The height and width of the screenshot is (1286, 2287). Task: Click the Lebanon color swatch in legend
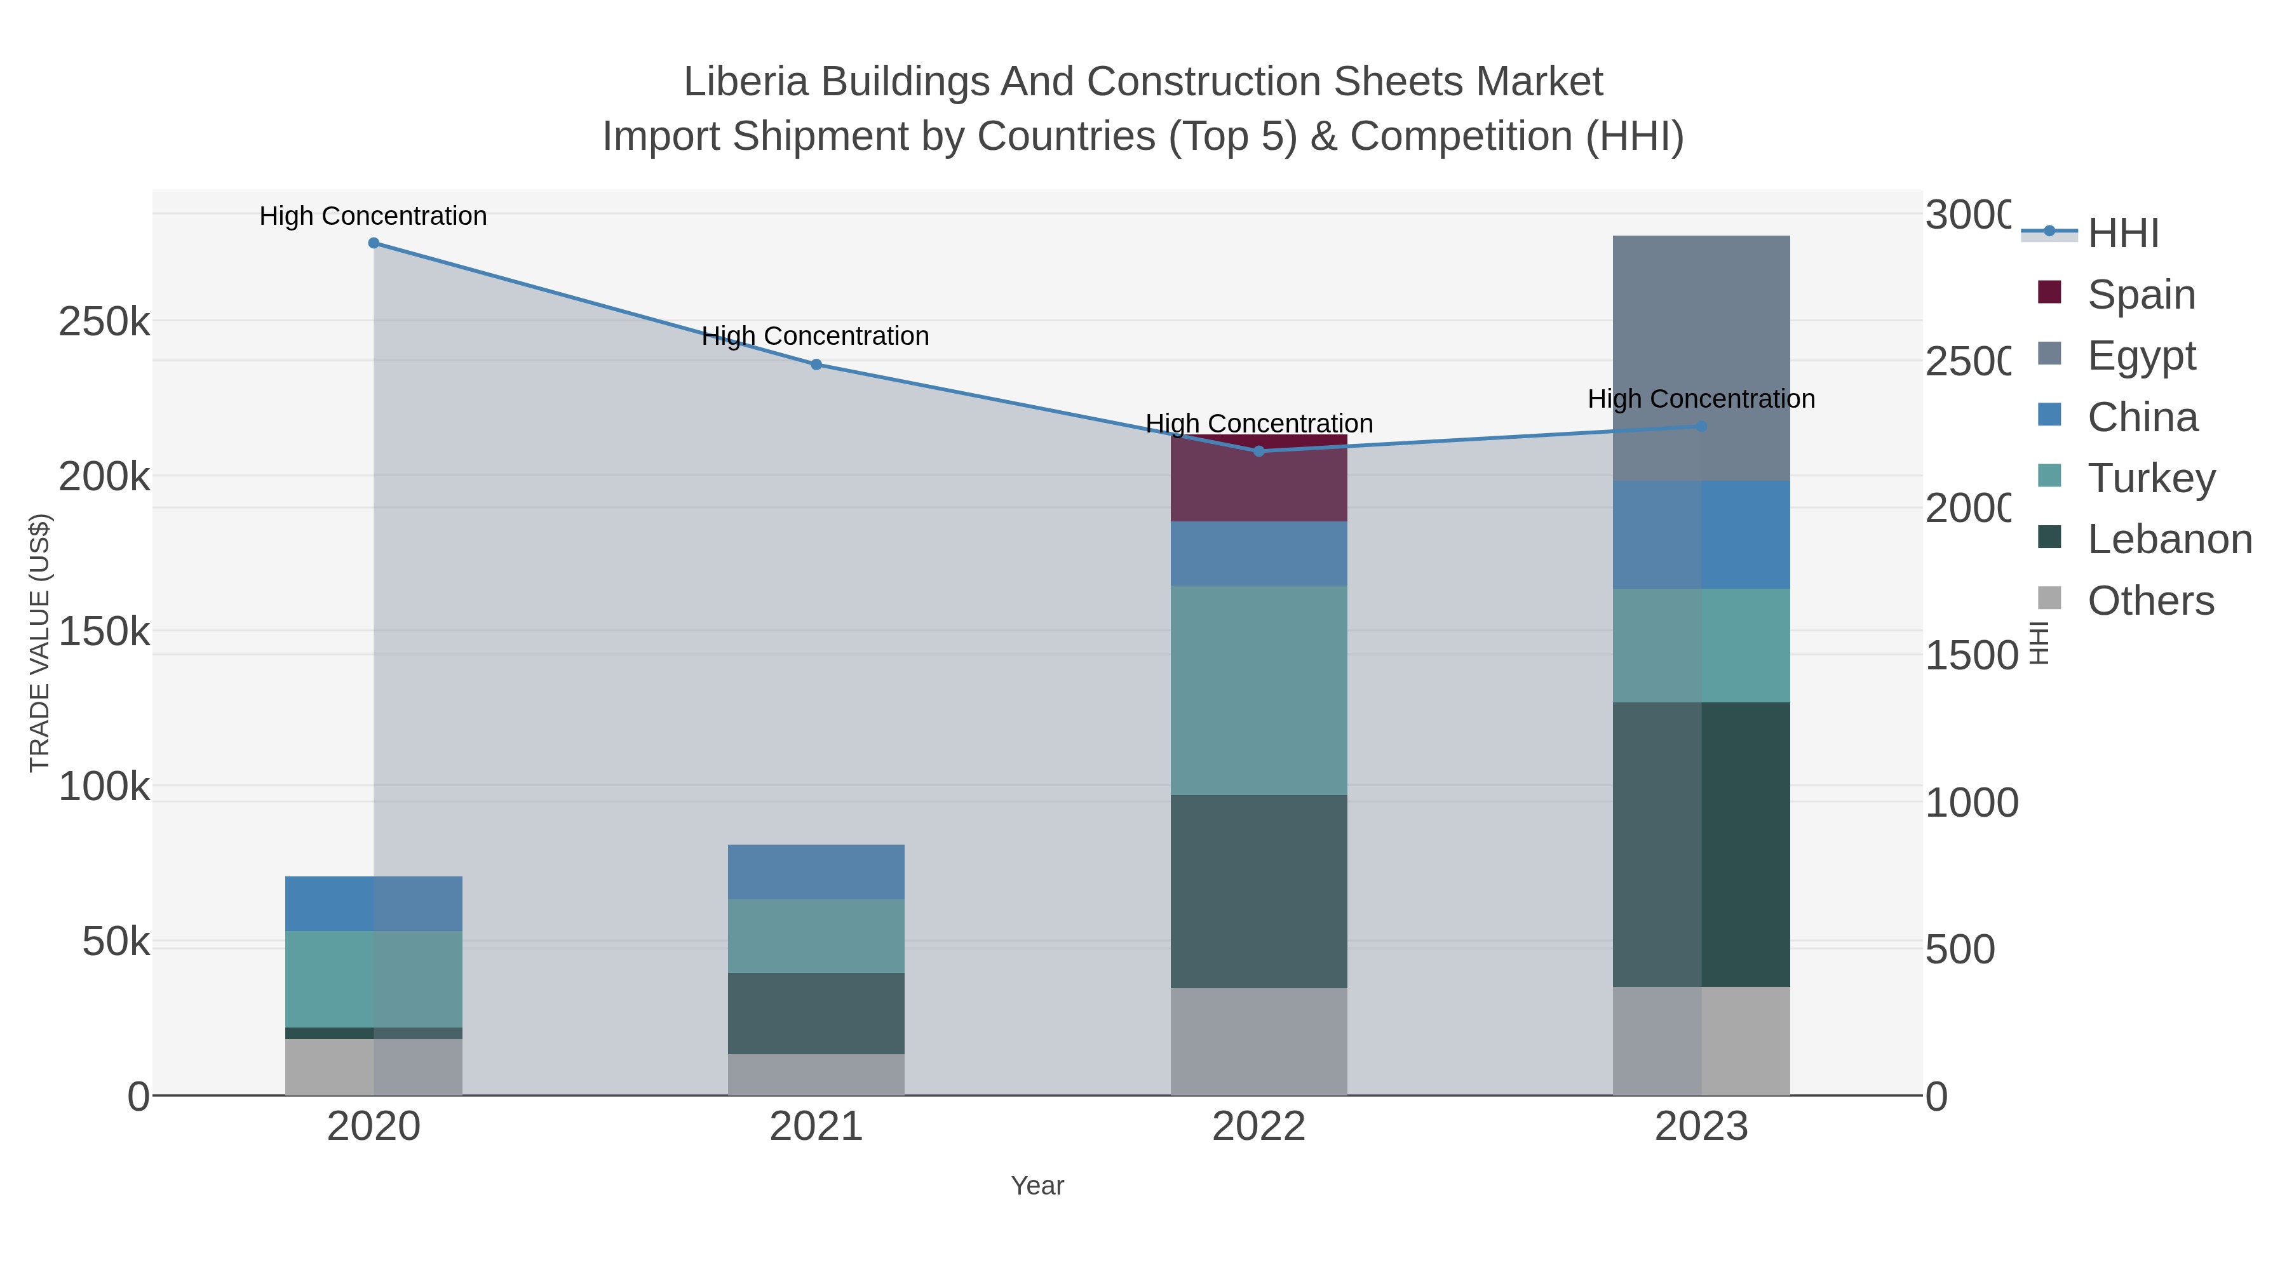click(x=2049, y=537)
